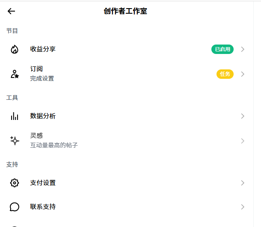The image size is (261, 227).
Task: Click the sparkle icon beside 灵感
Action: click(x=15, y=140)
